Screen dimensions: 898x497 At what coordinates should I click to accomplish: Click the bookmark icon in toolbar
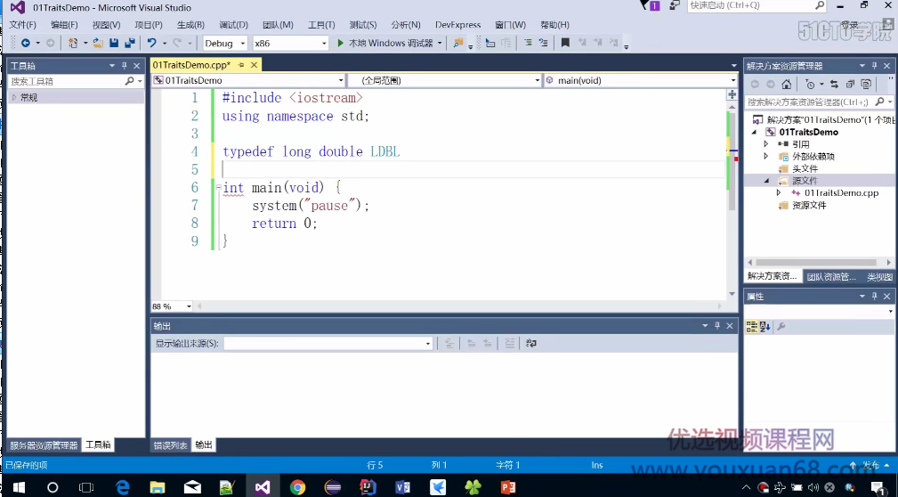564,43
